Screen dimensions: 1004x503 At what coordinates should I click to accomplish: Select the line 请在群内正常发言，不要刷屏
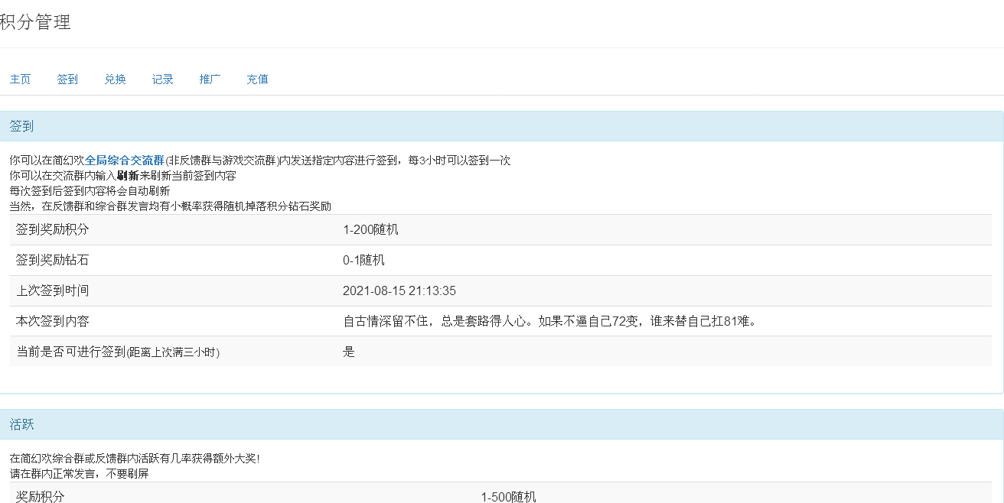pyautogui.click(x=79, y=474)
